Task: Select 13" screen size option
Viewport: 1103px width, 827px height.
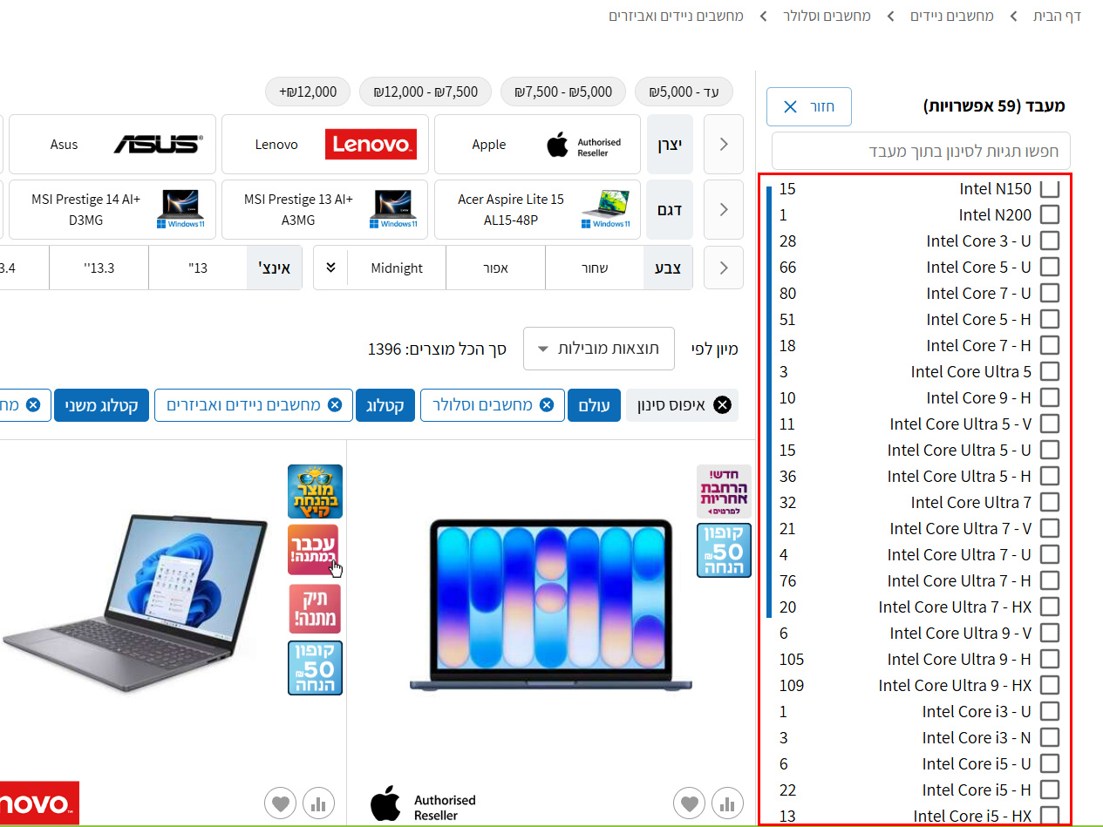Action: coord(198,268)
